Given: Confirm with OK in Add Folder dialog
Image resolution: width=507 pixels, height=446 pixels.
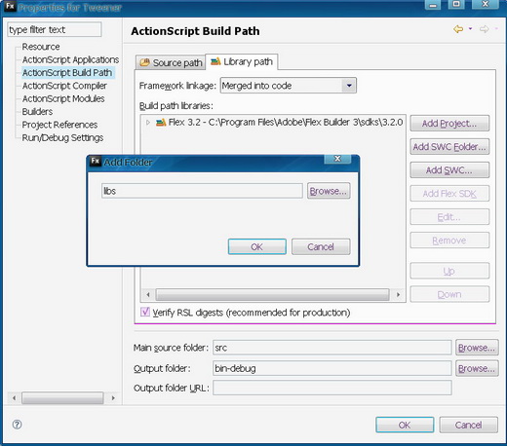Looking at the screenshot, I should click(257, 246).
